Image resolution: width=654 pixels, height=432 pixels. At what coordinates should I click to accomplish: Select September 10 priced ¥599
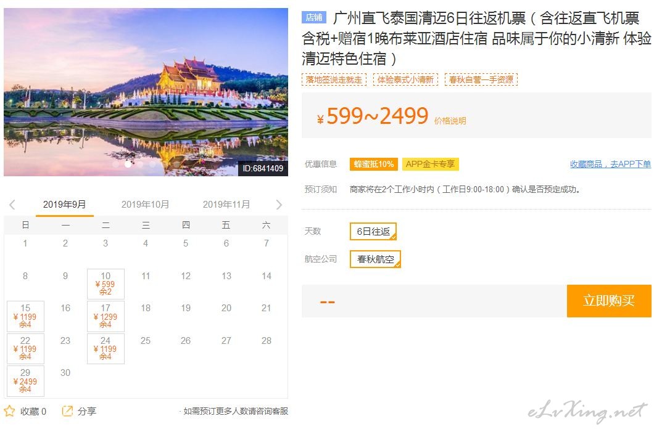coord(106,283)
